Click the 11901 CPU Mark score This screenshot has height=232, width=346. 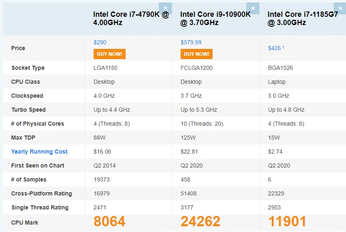point(287,221)
